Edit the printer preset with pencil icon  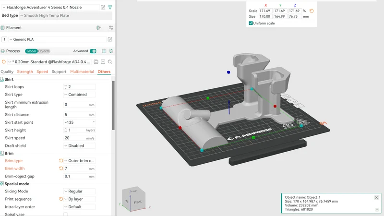click(x=103, y=7)
